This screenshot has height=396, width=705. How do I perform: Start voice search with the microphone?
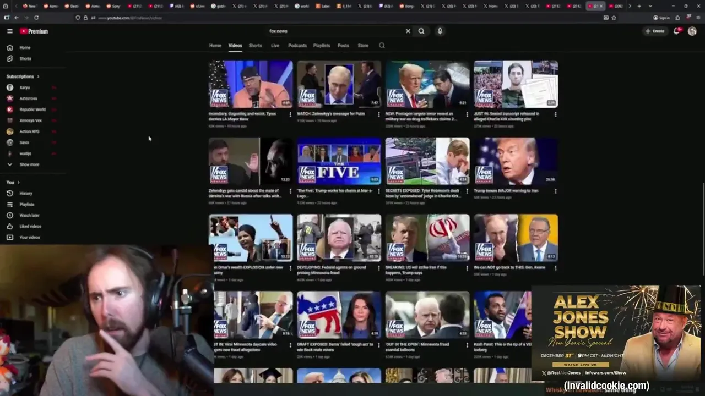coord(440,31)
